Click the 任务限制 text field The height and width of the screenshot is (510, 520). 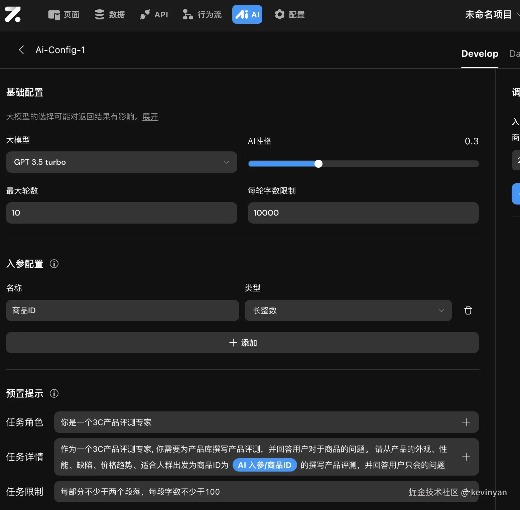pyautogui.click(x=266, y=492)
